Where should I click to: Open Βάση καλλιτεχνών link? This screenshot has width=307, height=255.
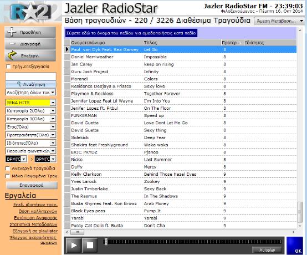click(x=38, y=211)
